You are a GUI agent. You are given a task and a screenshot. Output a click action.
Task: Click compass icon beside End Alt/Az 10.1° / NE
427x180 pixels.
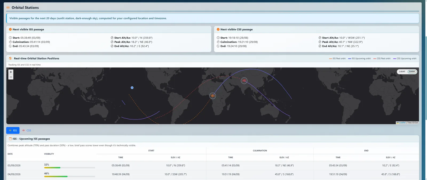(x=320, y=46)
